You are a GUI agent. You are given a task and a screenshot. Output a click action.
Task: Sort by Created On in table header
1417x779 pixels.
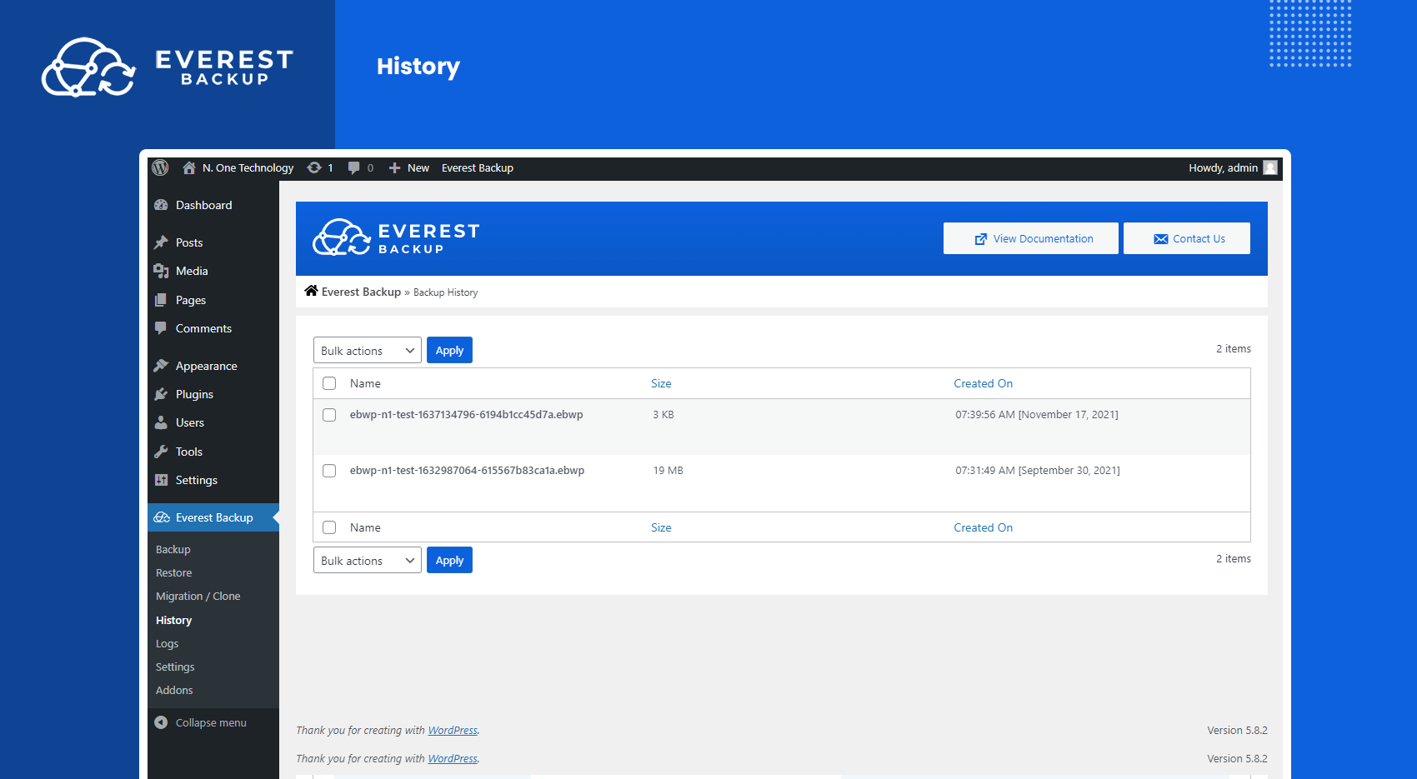click(x=984, y=383)
